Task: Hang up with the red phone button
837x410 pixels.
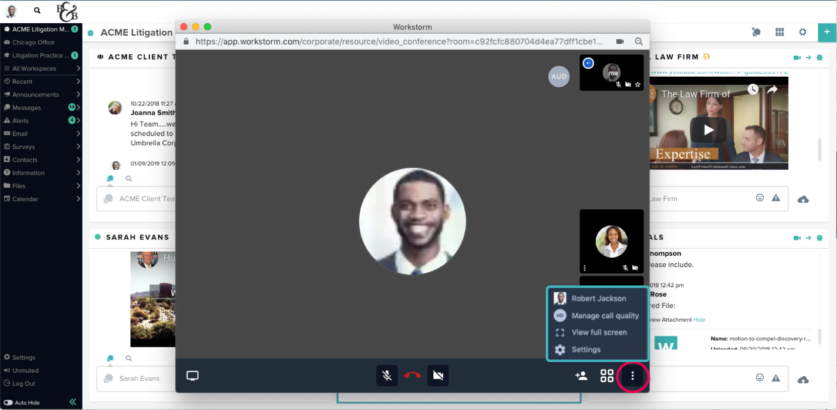Action: point(412,376)
